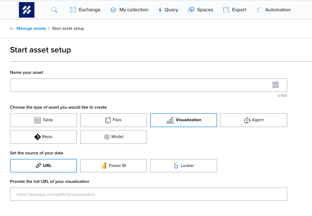The image size is (312, 216).
Task: Open search with the magnifier icon
Action: (54, 10)
